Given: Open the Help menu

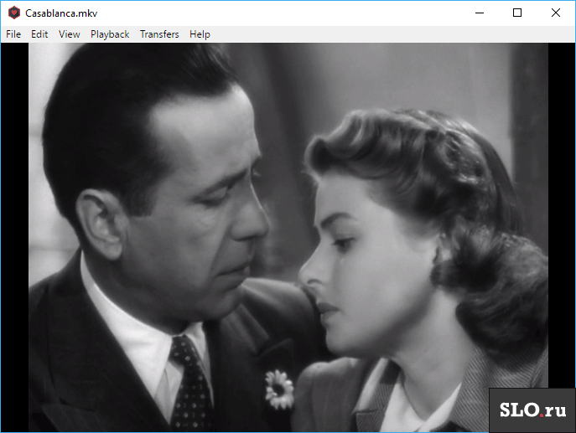Looking at the screenshot, I should (x=200, y=34).
